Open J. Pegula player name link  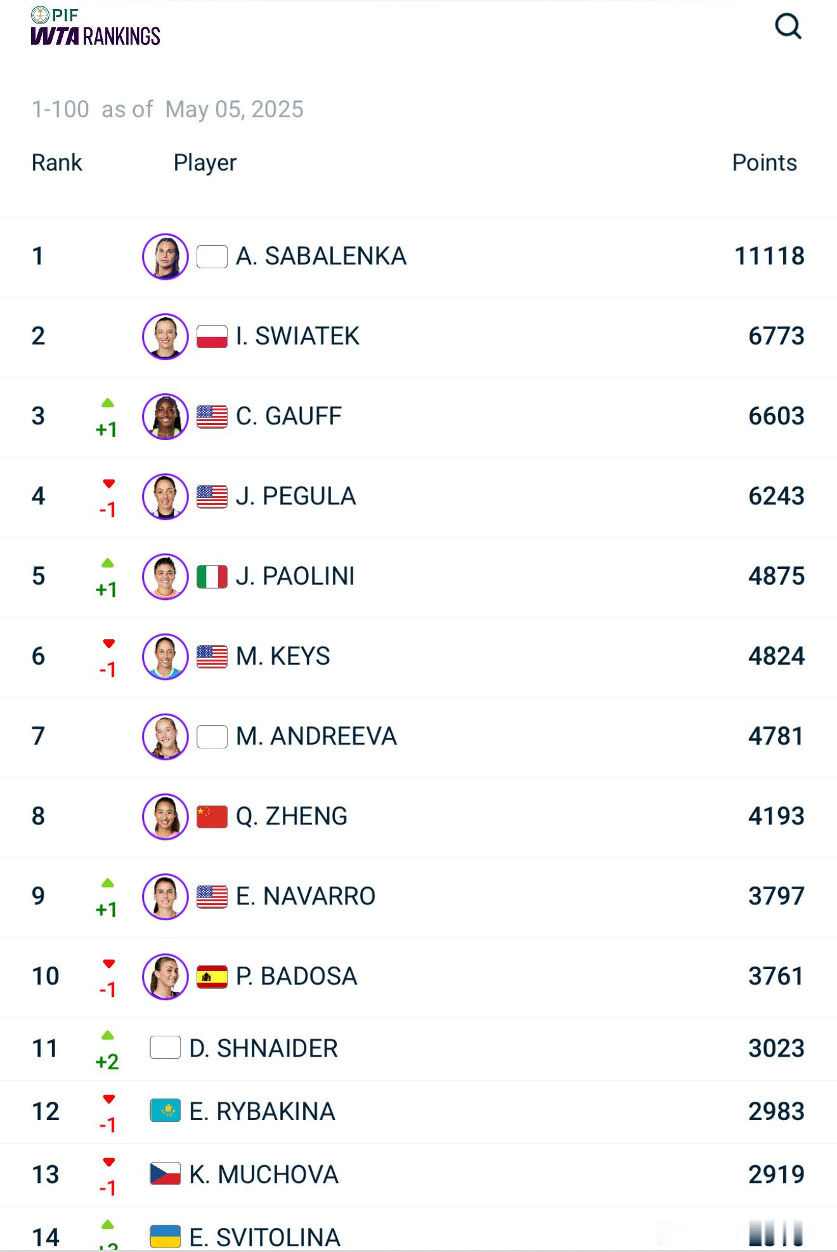coord(295,496)
